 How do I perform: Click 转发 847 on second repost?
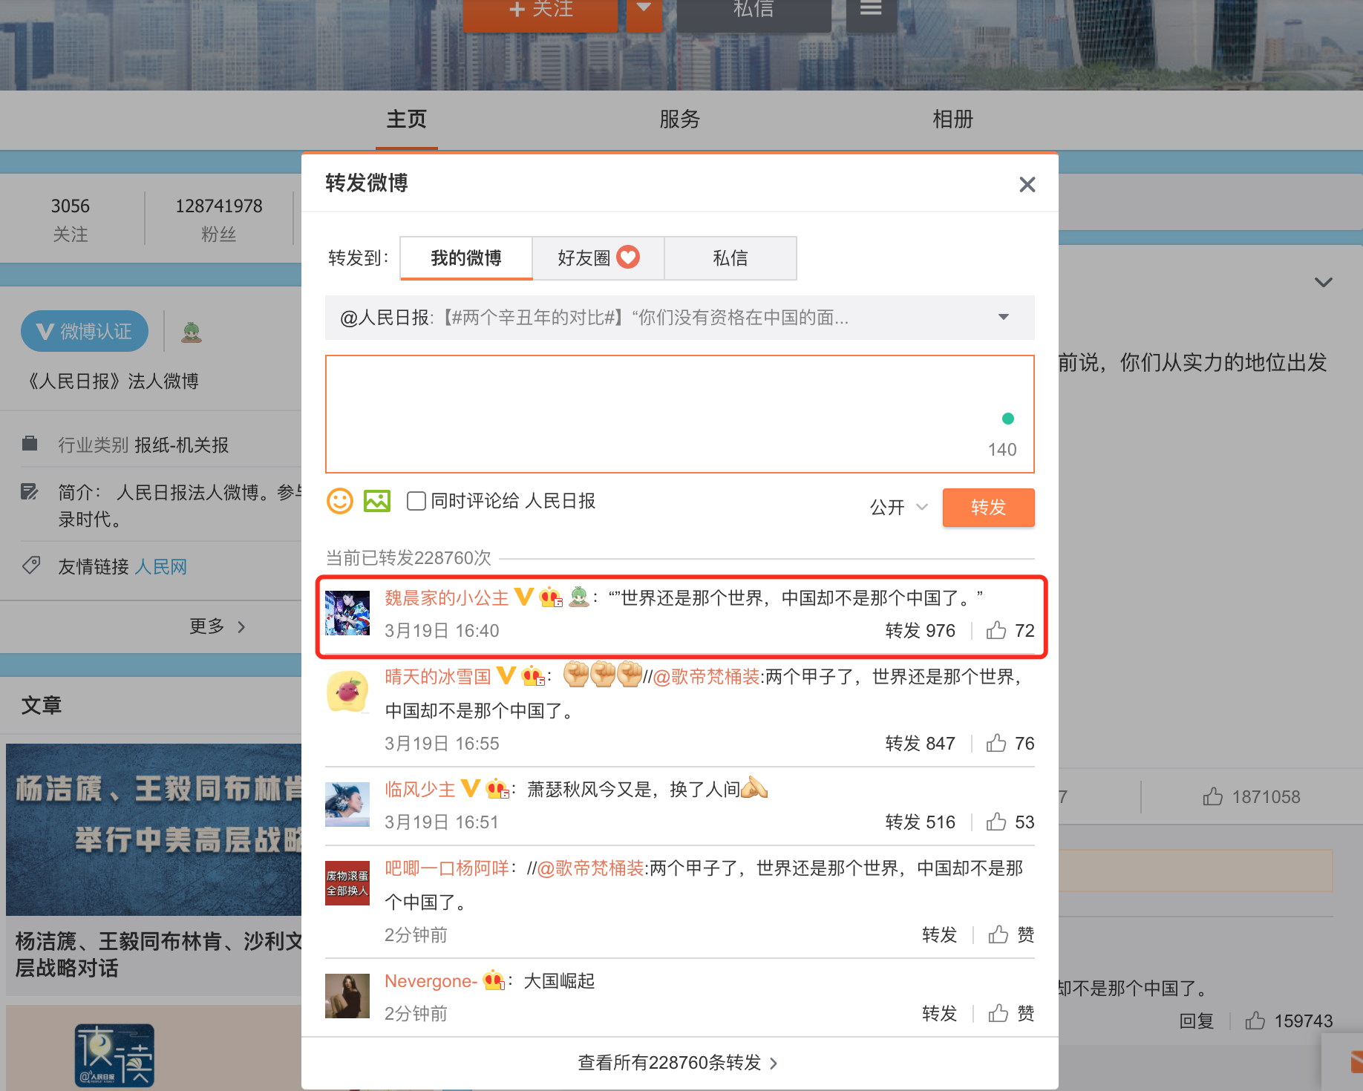point(920,743)
